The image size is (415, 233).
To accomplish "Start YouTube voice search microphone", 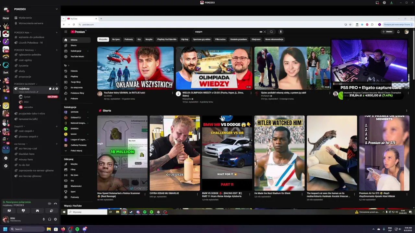I will click(281, 32).
